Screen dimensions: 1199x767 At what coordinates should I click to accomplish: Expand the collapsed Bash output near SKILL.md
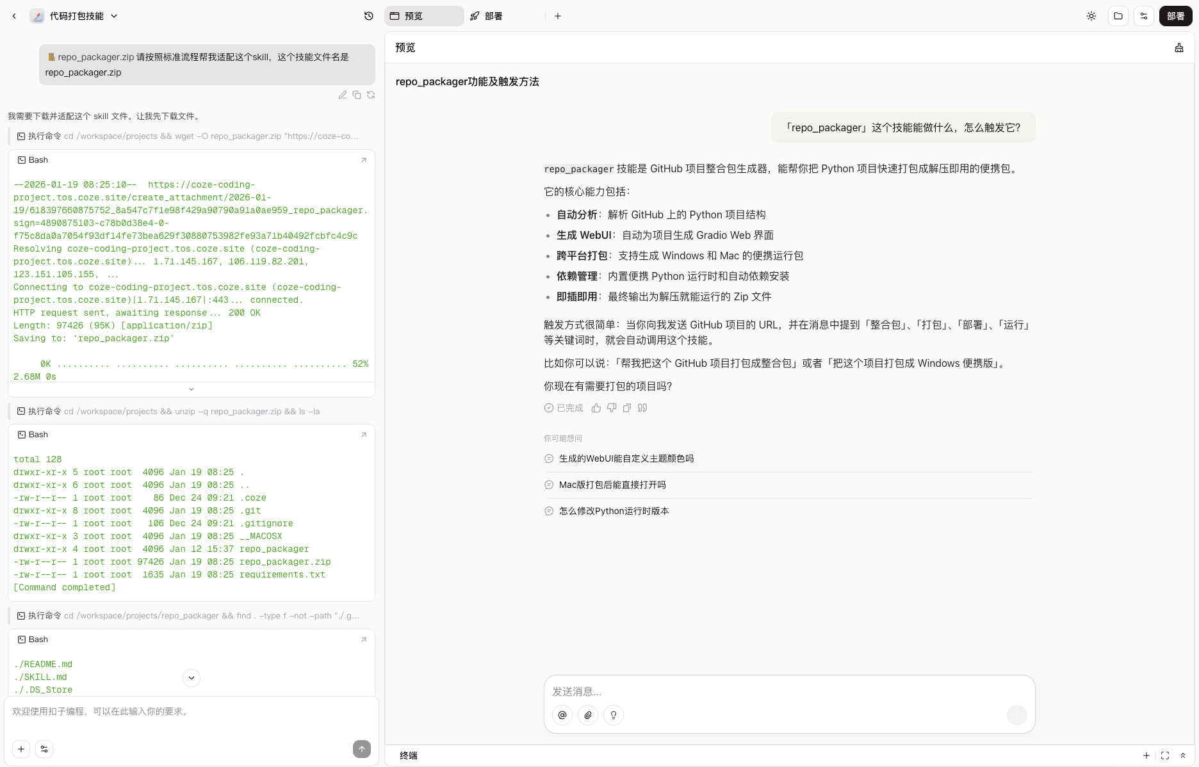pyautogui.click(x=191, y=677)
